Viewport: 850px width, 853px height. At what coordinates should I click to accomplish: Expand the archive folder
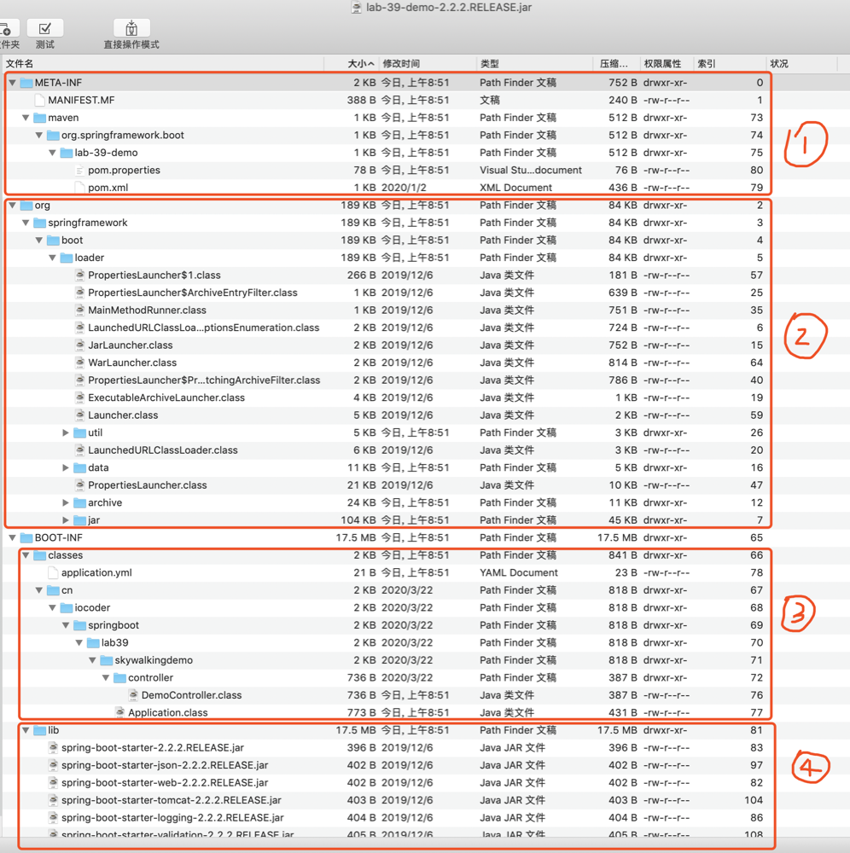pyautogui.click(x=66, y=503)
